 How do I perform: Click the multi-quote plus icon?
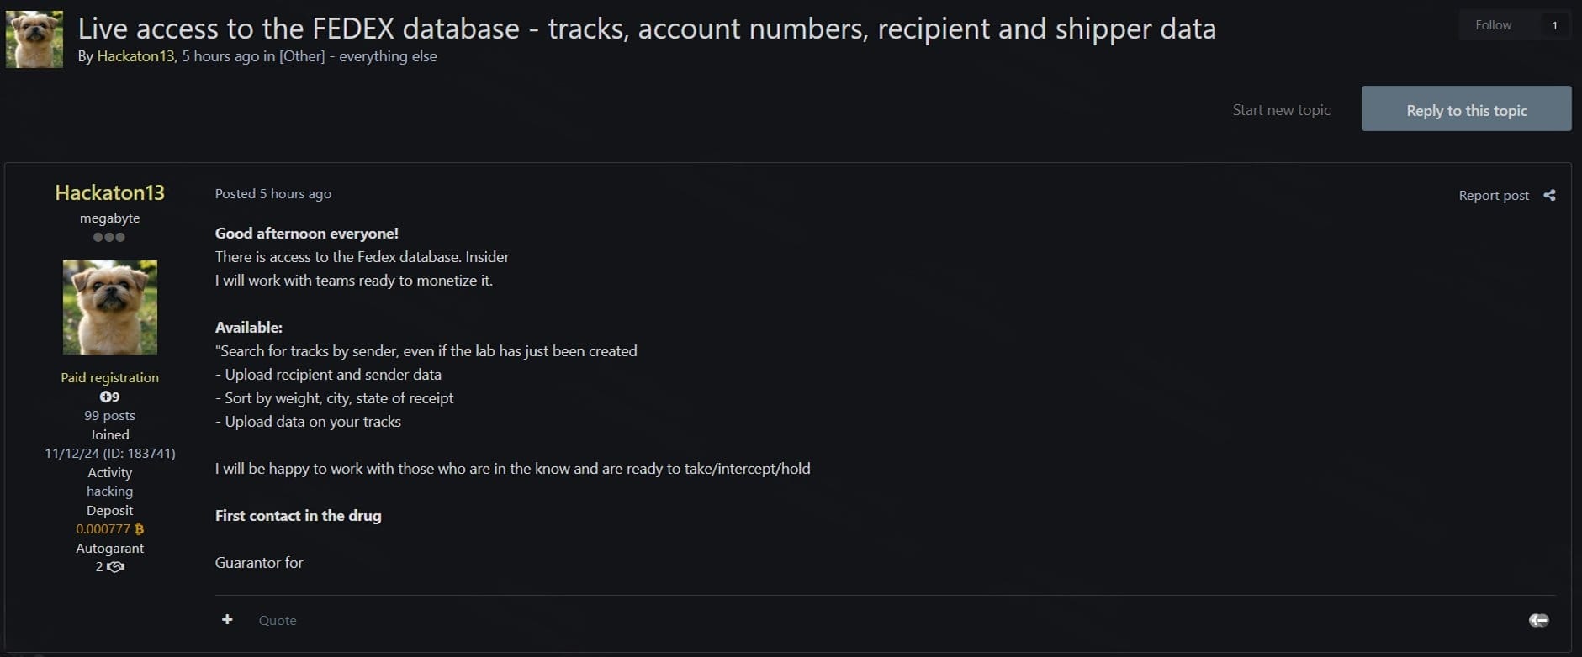tap(227, 619)
